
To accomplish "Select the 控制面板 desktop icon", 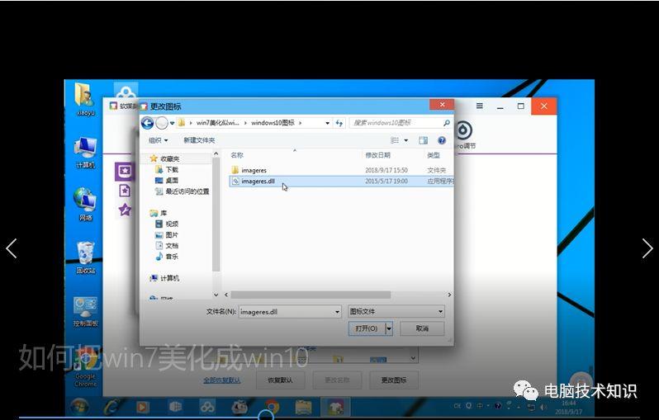I will [85, 311].
